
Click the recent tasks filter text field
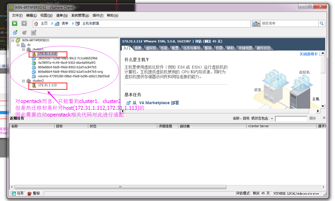click(291, 118)
